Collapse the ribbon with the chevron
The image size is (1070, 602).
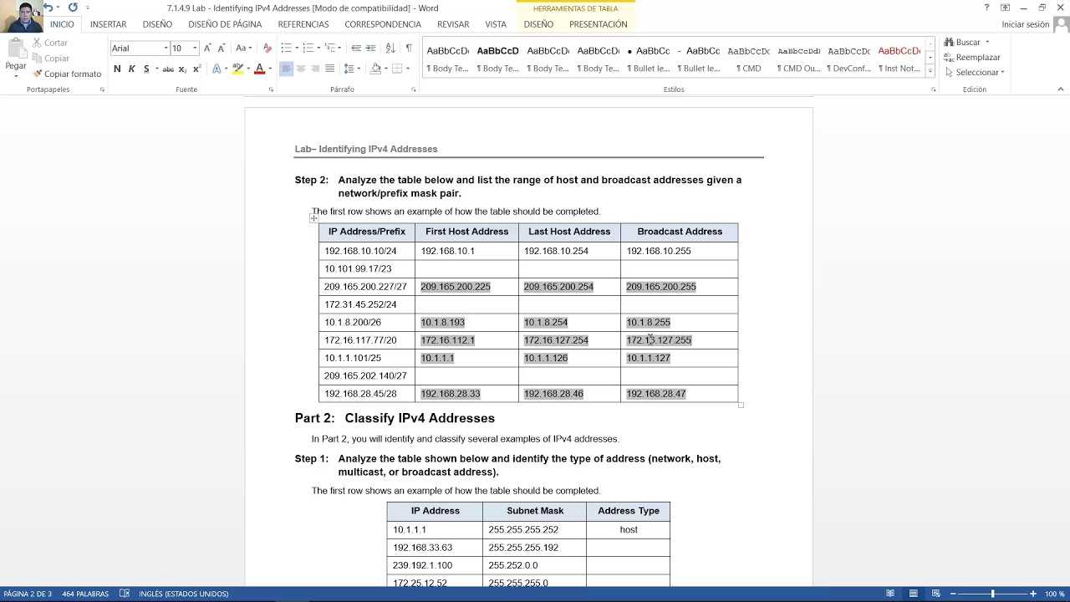point(1061,89)
